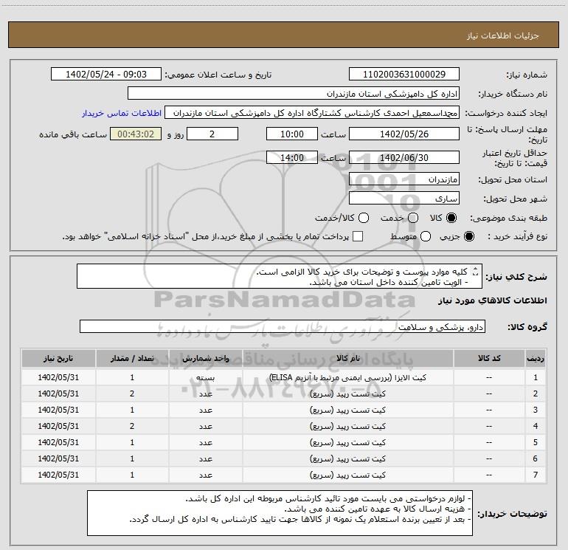Click the unit بسته in row 1
This screenshot has height=550, width=568.
click(205, 377)
